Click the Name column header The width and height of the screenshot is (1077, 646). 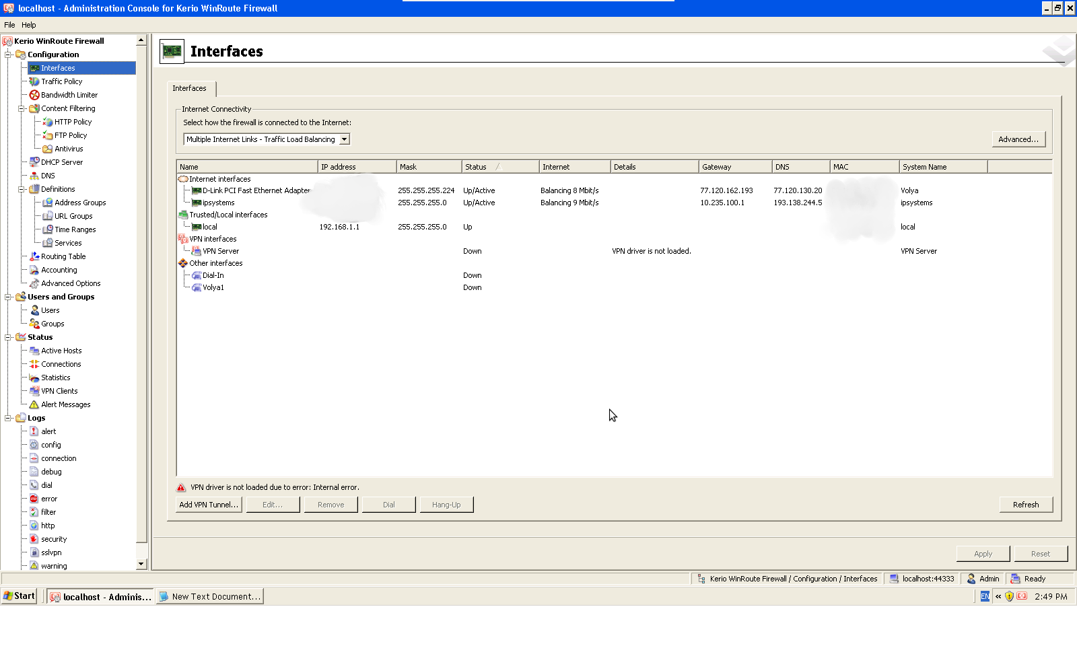point(247,167)
